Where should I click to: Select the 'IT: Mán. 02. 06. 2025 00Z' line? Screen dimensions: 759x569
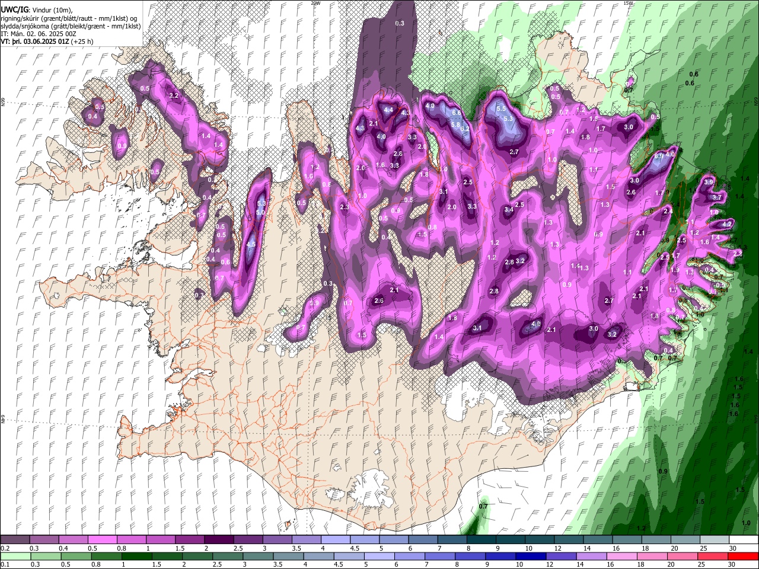[x=39, y=34]
